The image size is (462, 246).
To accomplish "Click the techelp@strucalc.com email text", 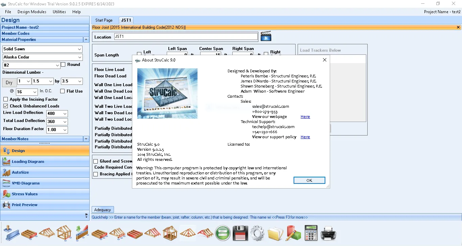I will click(273, 127).
